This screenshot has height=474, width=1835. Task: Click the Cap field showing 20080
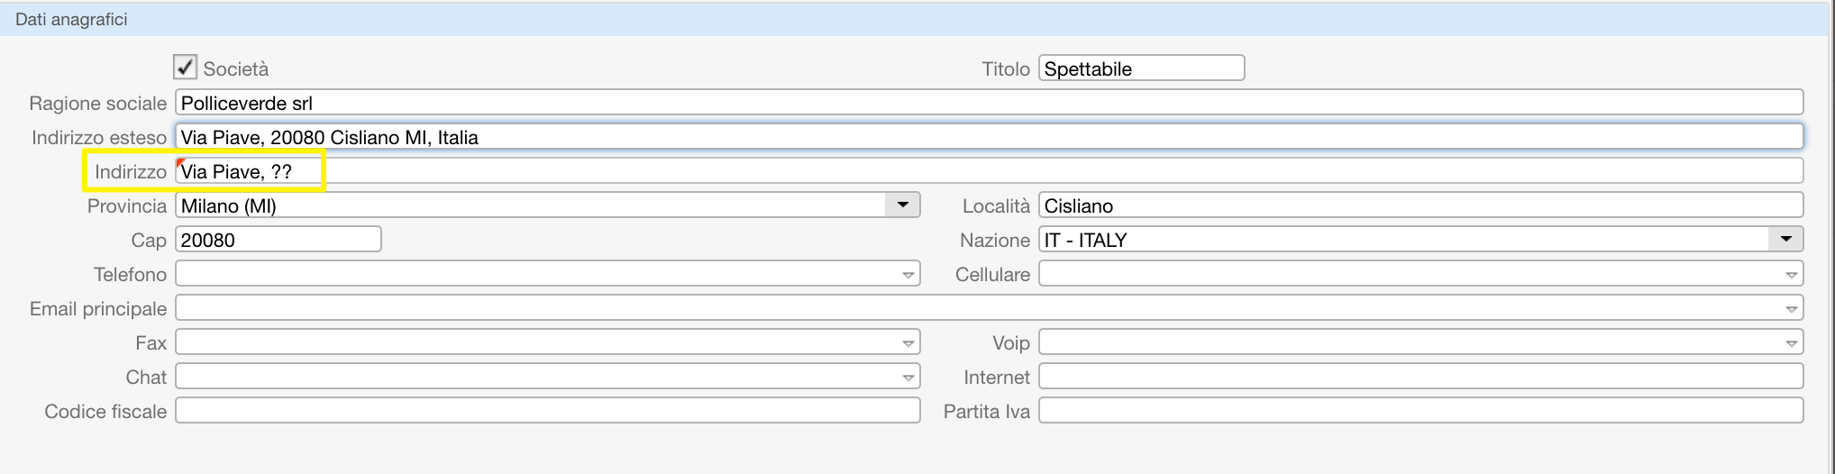(278, 240)
